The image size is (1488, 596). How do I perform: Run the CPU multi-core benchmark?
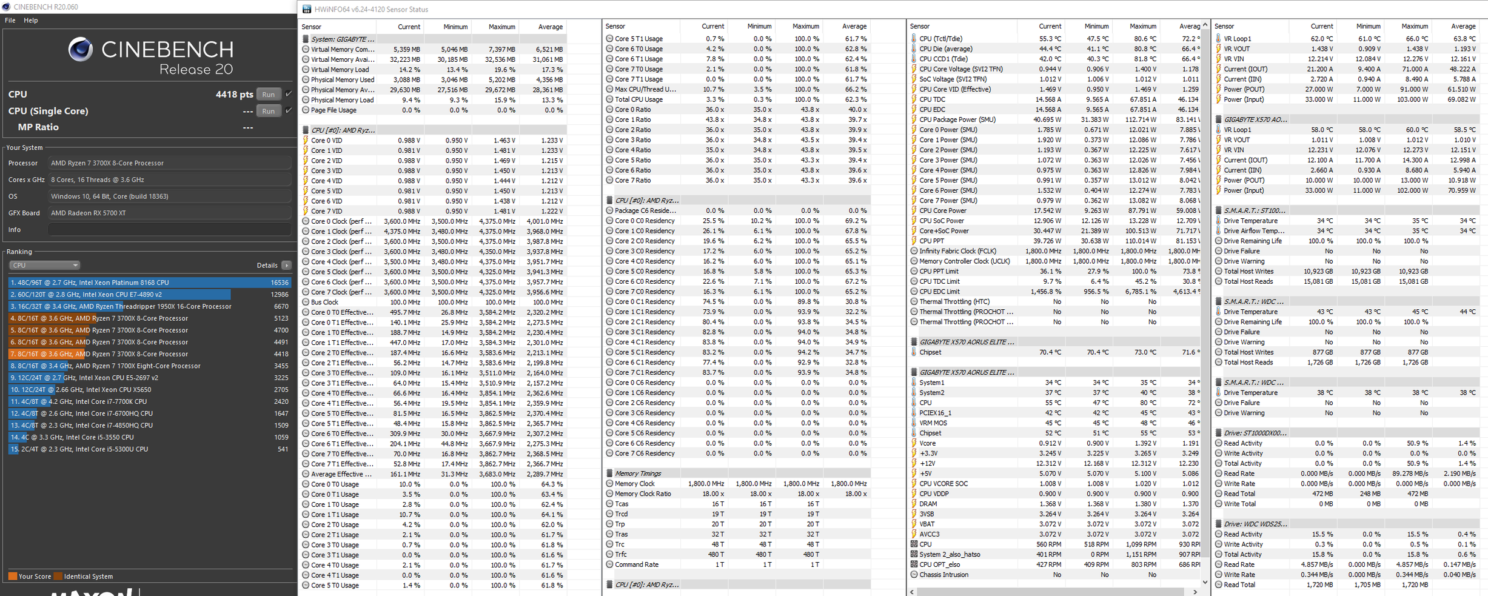(269, 94)
